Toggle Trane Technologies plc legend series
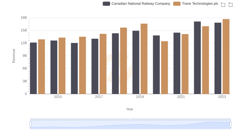 click(x=196, y=4)
